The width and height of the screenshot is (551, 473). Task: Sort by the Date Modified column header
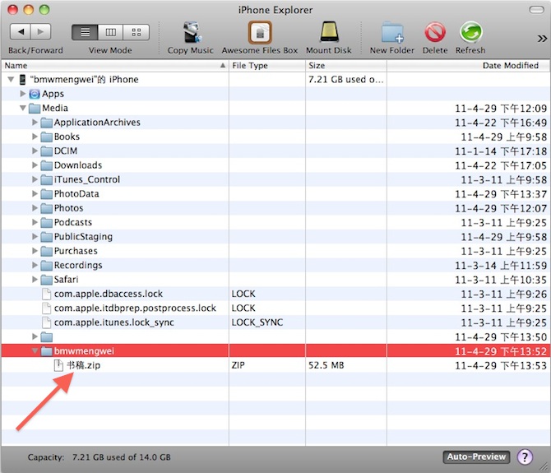(469, 66)
